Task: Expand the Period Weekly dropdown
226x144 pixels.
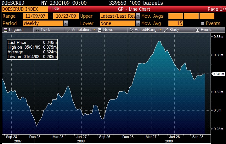Action: pos(65,23)
